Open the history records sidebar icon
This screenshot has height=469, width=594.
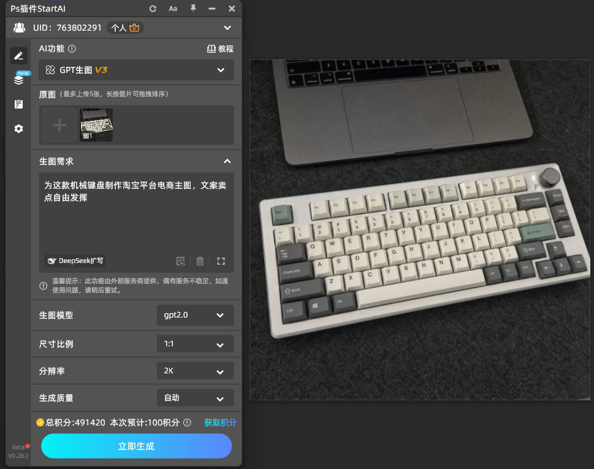point(18,104)
